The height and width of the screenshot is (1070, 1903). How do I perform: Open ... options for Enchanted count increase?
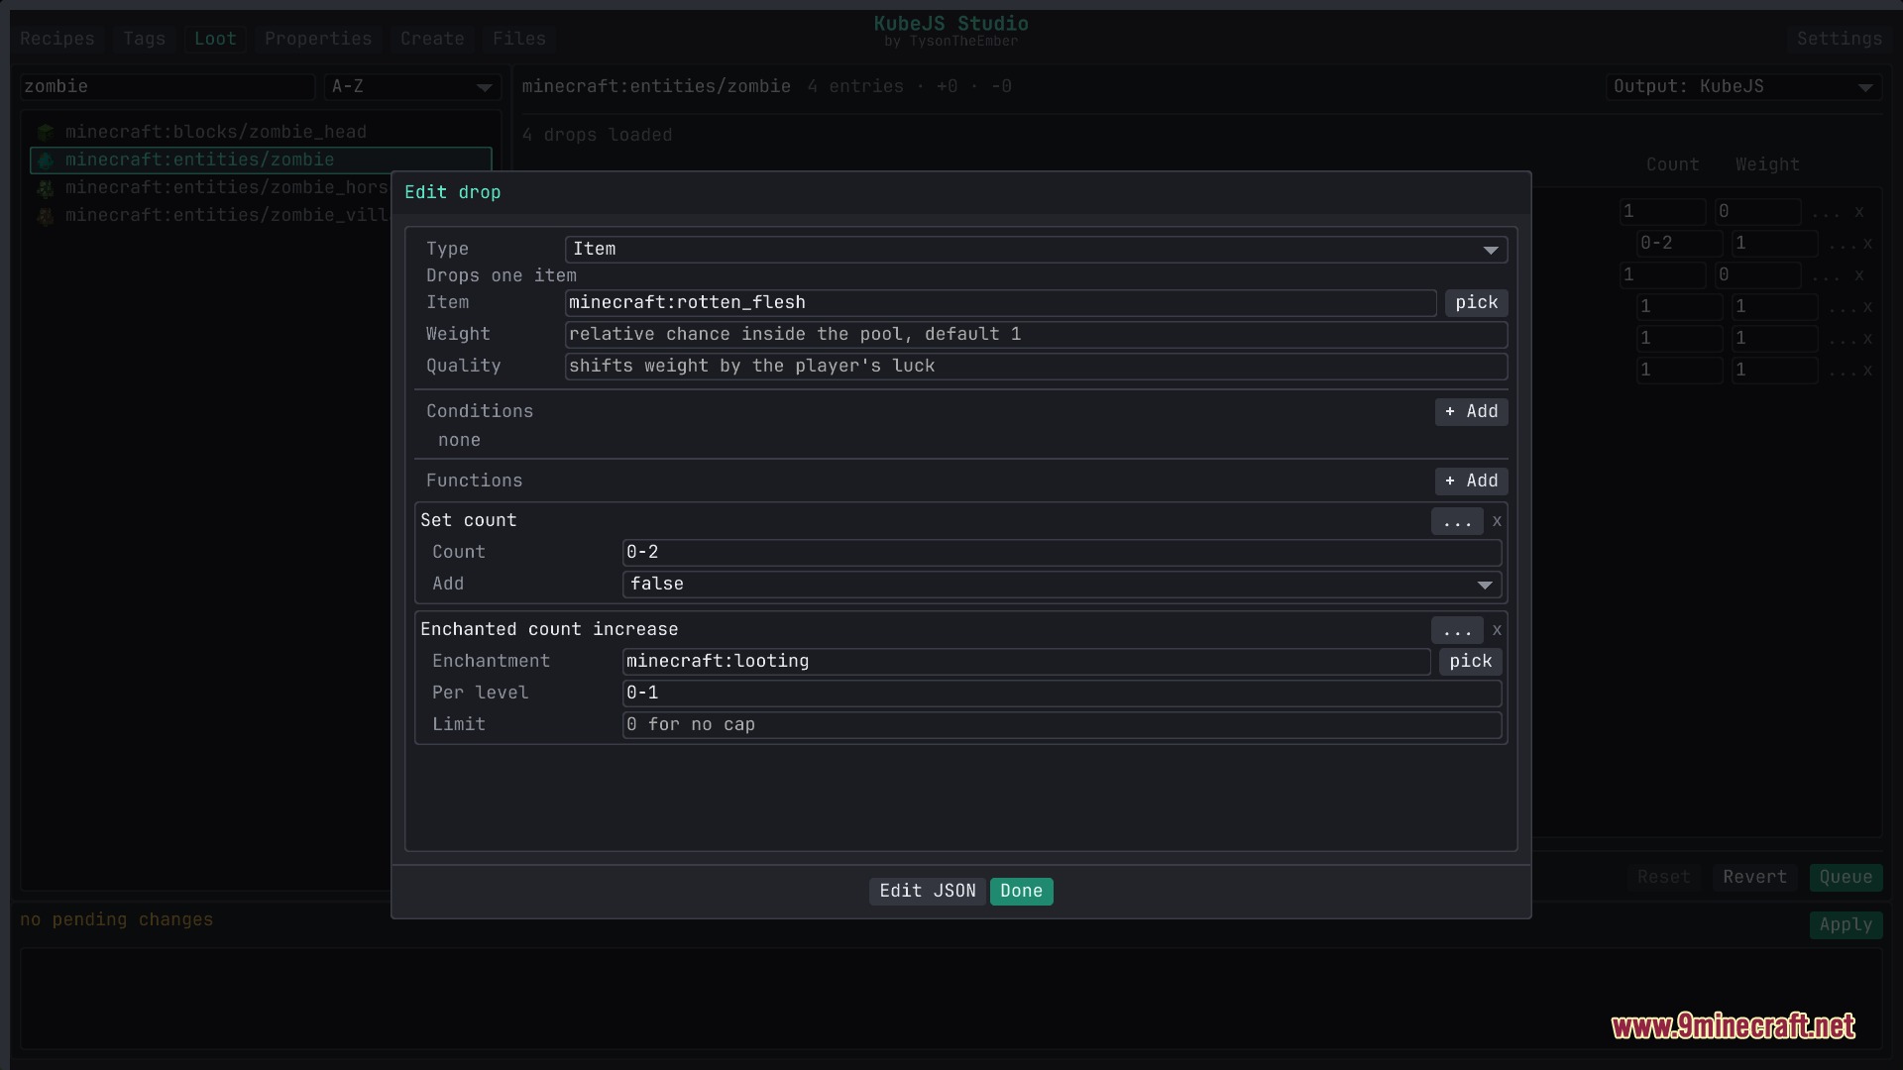[1457, 630]
